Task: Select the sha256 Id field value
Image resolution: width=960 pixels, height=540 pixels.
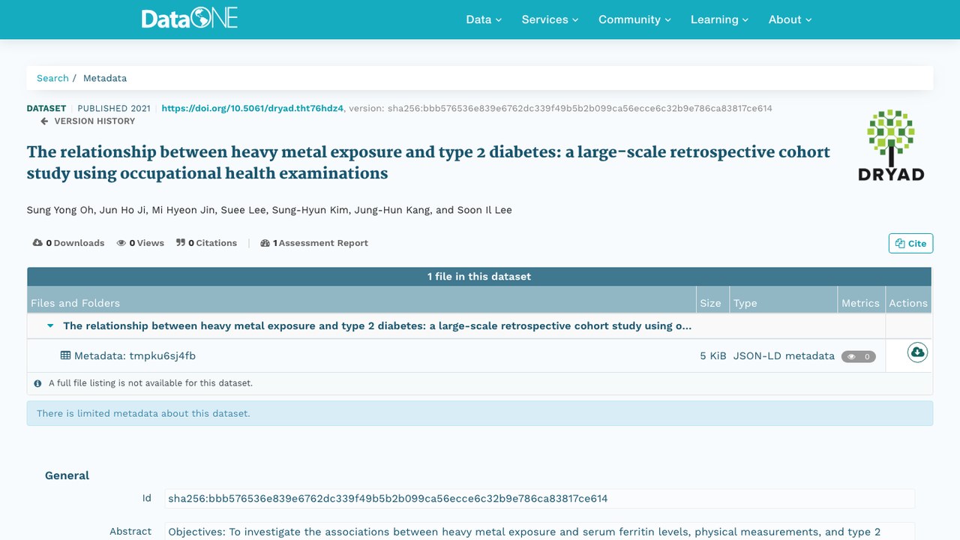Action: click(x=539, y=499)
